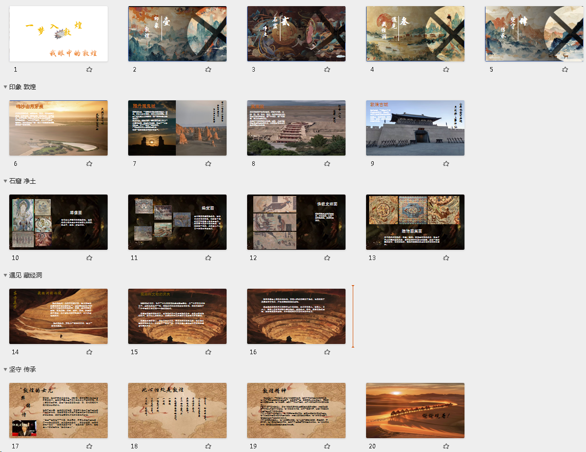Select the 佛教史迹画 slide thumbnail
The image size is (586, 452).
[296, 222]
